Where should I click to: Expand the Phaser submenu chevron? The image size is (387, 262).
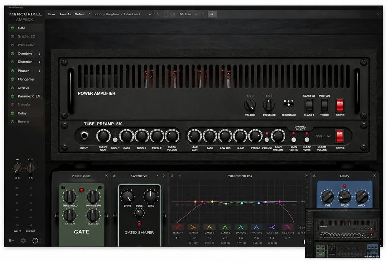tap(40, 71)
